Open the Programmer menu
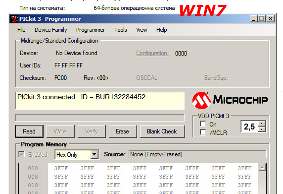This screenshot has width=283, height=194. [91, 30]
